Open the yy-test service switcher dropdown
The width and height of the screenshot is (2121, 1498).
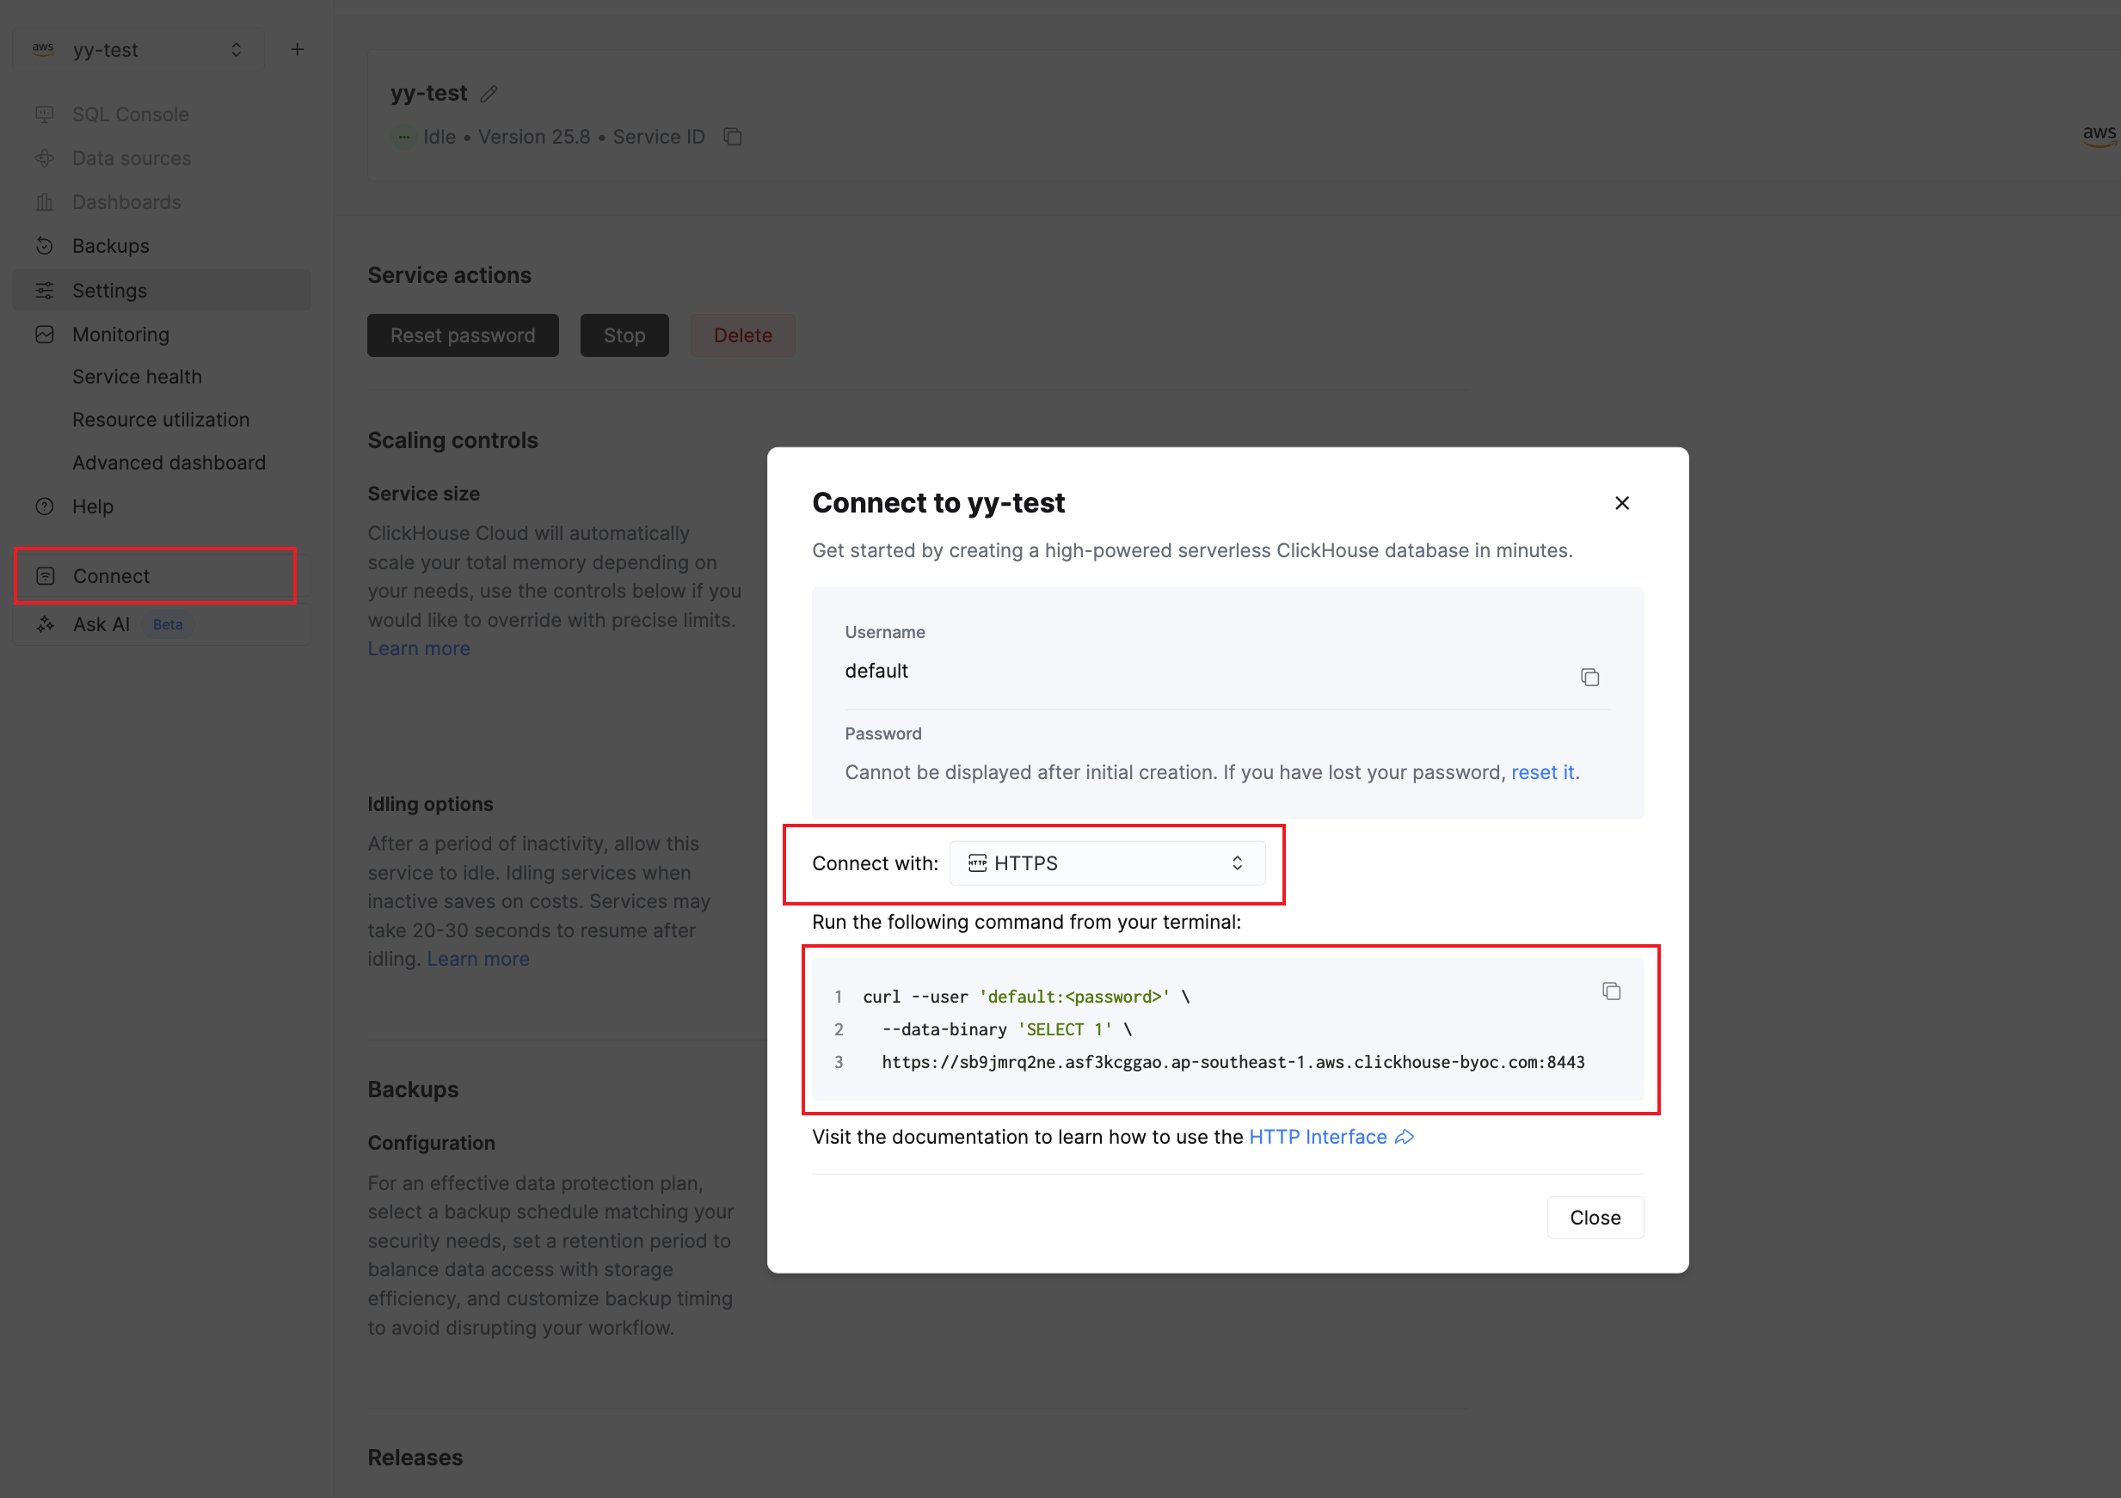click(x=138, y=50)
